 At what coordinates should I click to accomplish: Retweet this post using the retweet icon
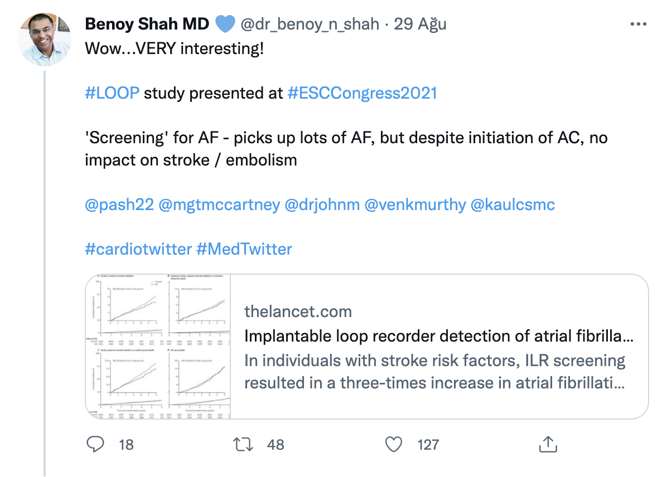click(x=243, y=444)
